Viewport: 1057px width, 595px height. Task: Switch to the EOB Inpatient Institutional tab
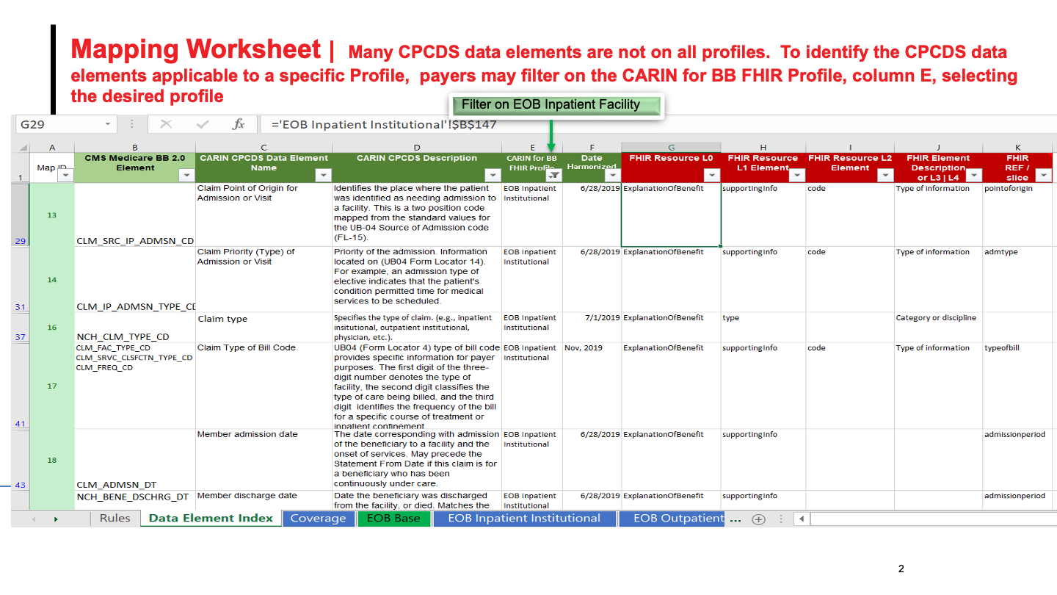524,519
